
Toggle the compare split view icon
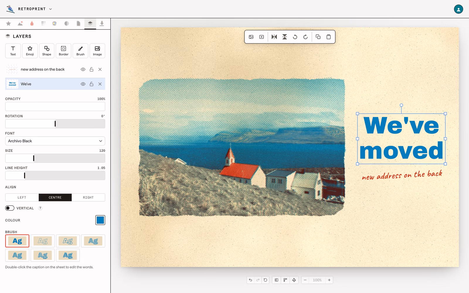276,280
